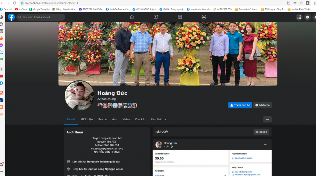
Task: Click the 'Nhắn tin' message button
Action: point(262,105)
